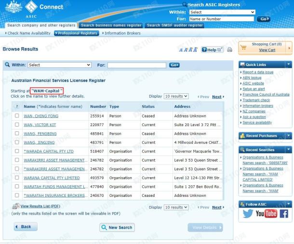Select smallest font size A
The image size is (294, 244).
click(181, 50)
